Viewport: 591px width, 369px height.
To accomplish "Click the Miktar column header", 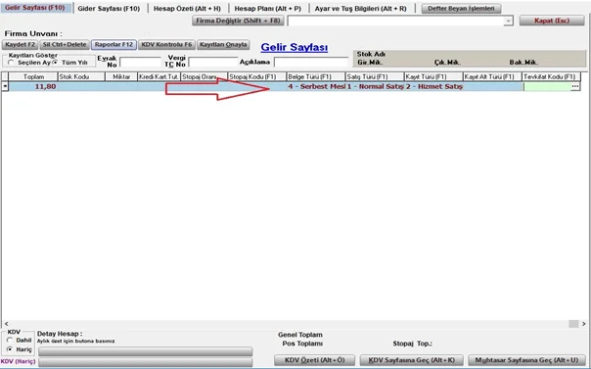I will click(x=121, y=76).
